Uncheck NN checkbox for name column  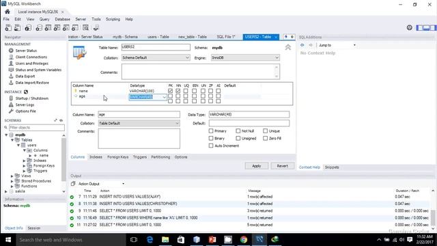point(178,91)
